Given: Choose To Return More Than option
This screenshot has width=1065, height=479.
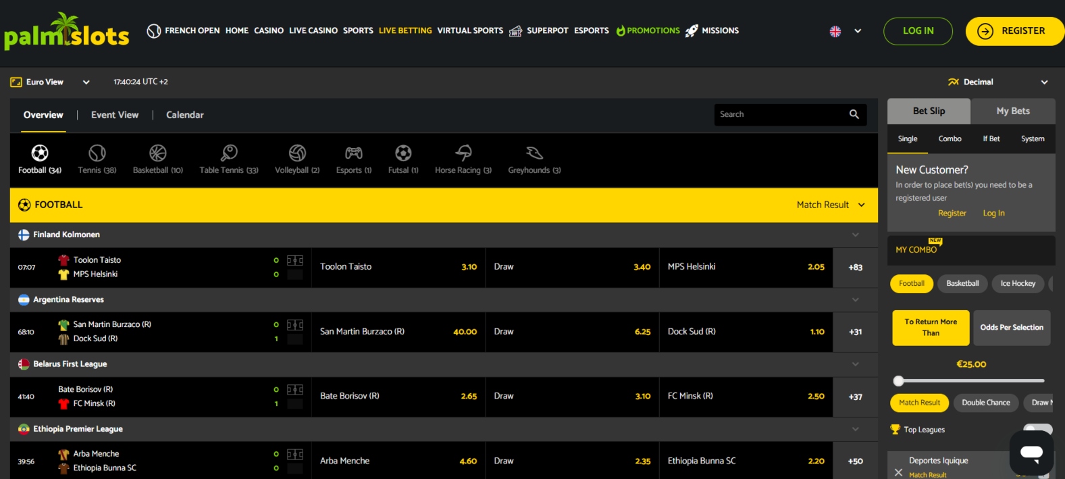Looking at the screenshot, I should [x=931, y=328].
